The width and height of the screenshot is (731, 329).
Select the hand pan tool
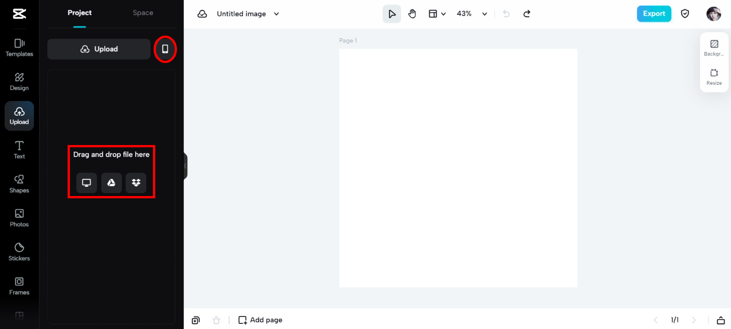[x=412, y=14]
